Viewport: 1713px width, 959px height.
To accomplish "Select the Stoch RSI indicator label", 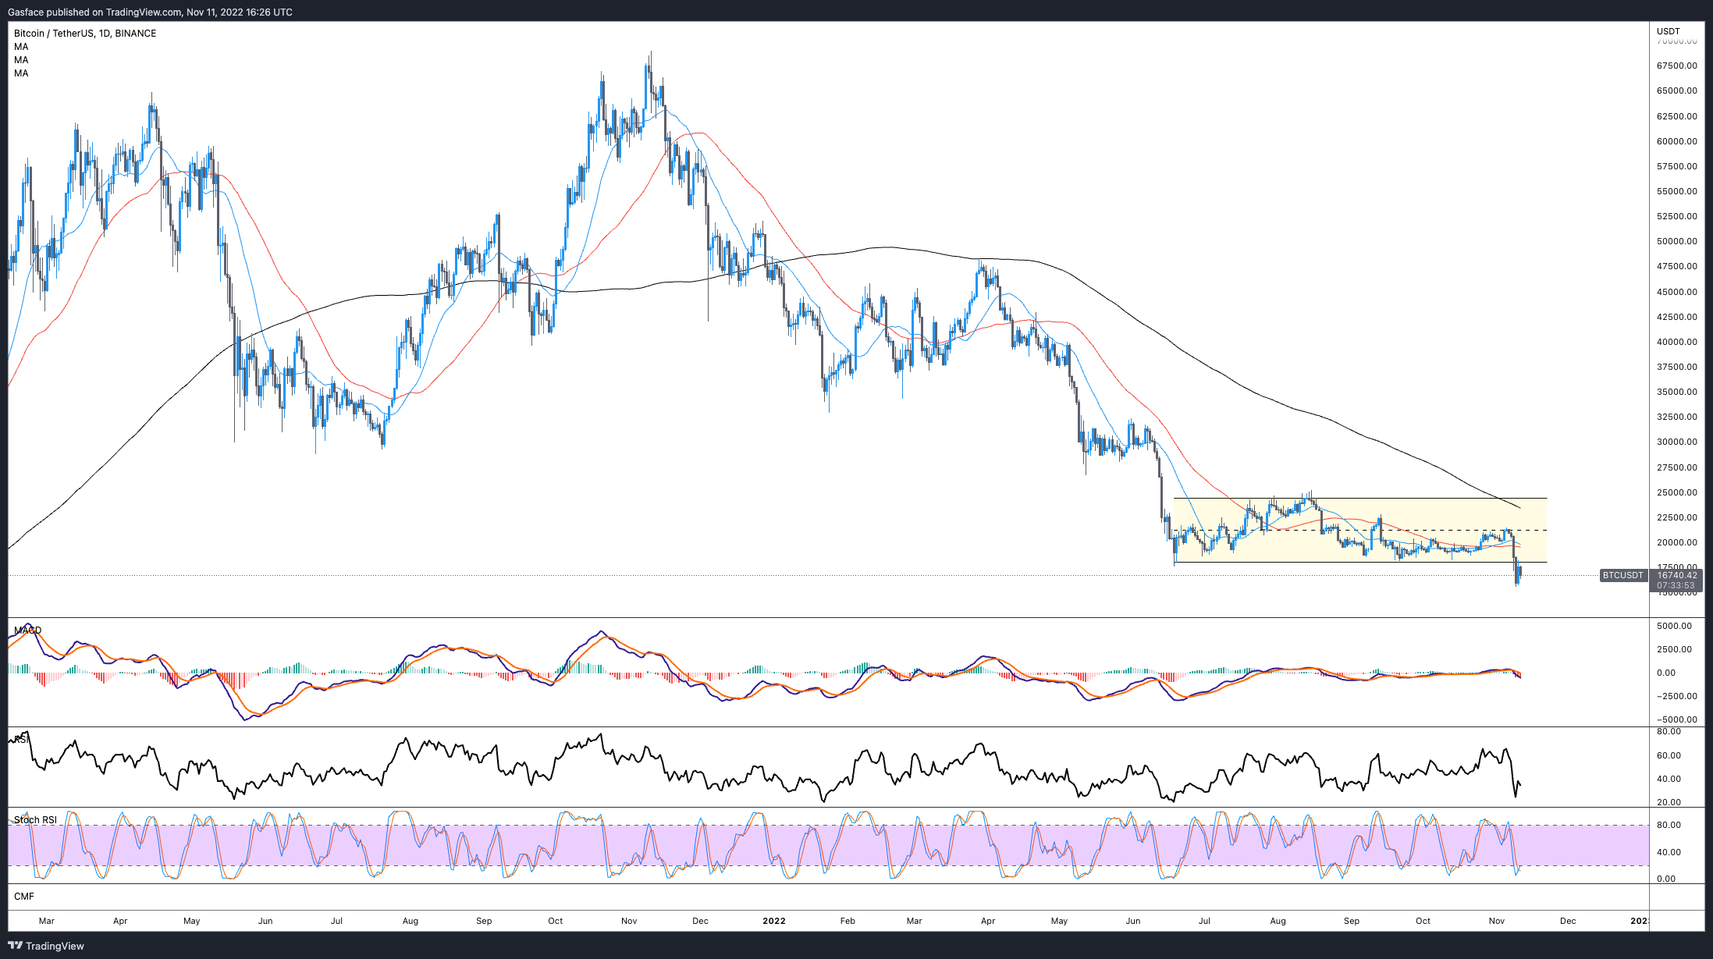I will tap(35, 820).
